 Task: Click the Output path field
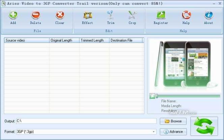coord(86,121)
